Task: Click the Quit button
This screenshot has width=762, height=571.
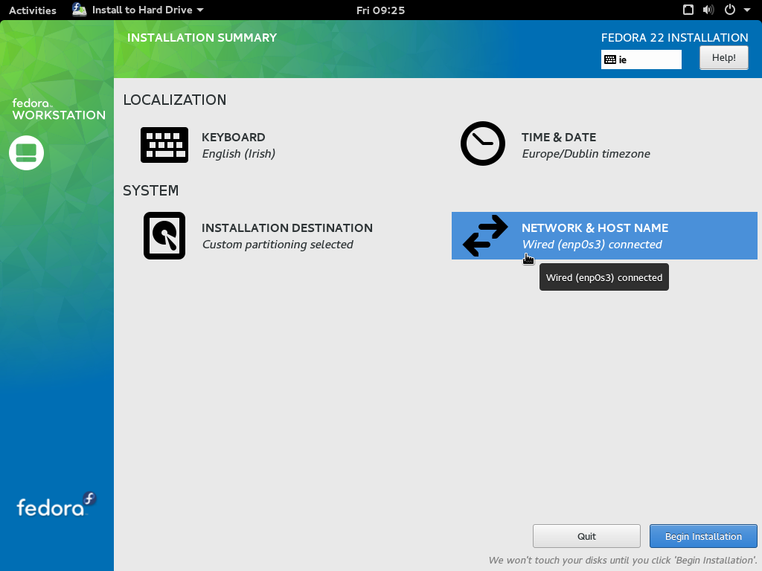Action: (x=586, y=536)
